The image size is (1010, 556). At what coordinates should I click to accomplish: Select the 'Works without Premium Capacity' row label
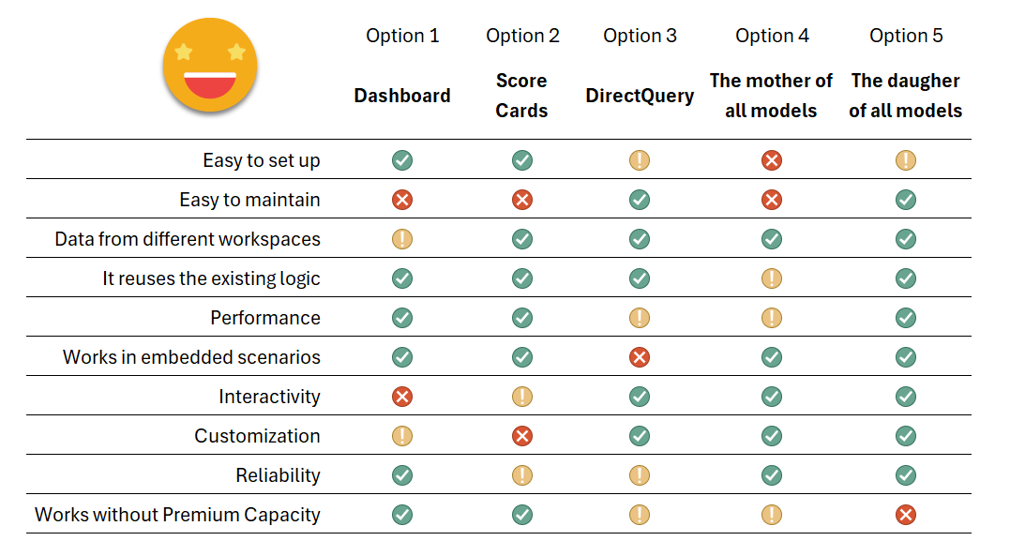[x=178, y=515]
